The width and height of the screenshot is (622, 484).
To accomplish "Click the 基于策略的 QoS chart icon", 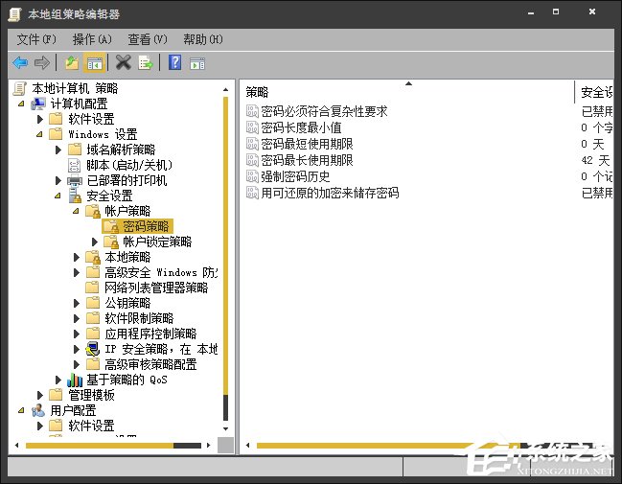I will (x=75, y=380).
